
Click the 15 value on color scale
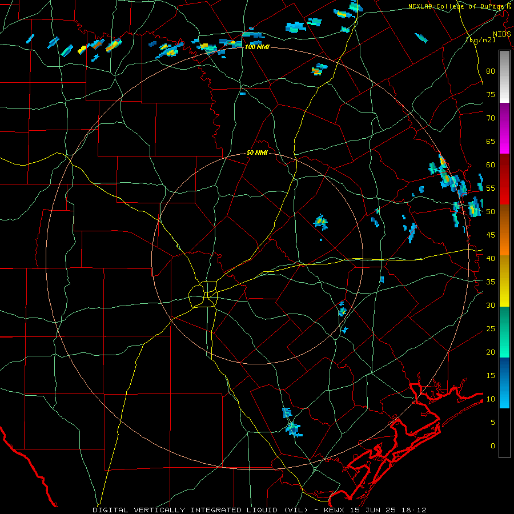[x=491, y=375]
